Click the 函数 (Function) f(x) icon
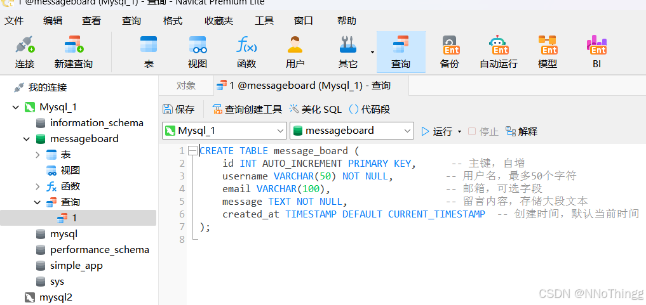The image size is (646, 305). 246,51
